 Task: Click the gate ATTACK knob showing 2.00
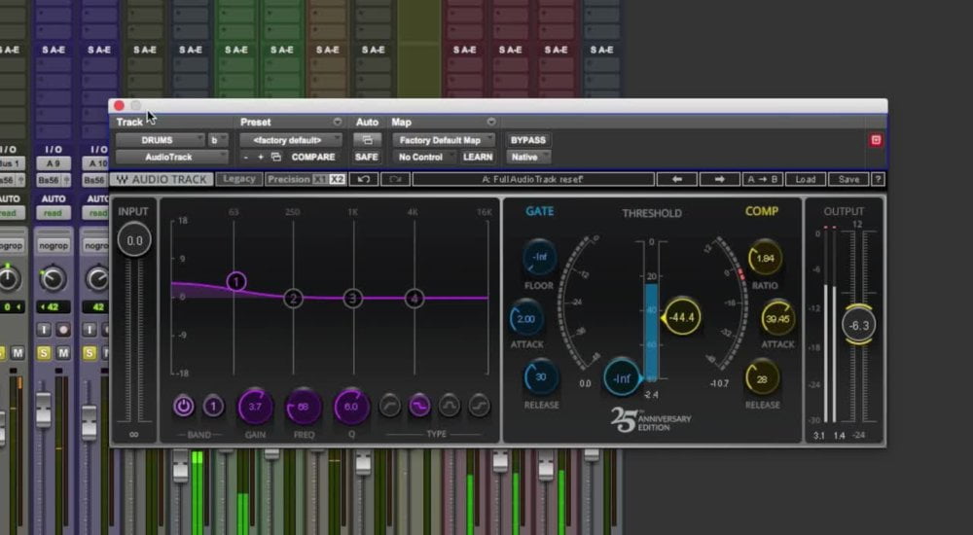coord(526,318)
